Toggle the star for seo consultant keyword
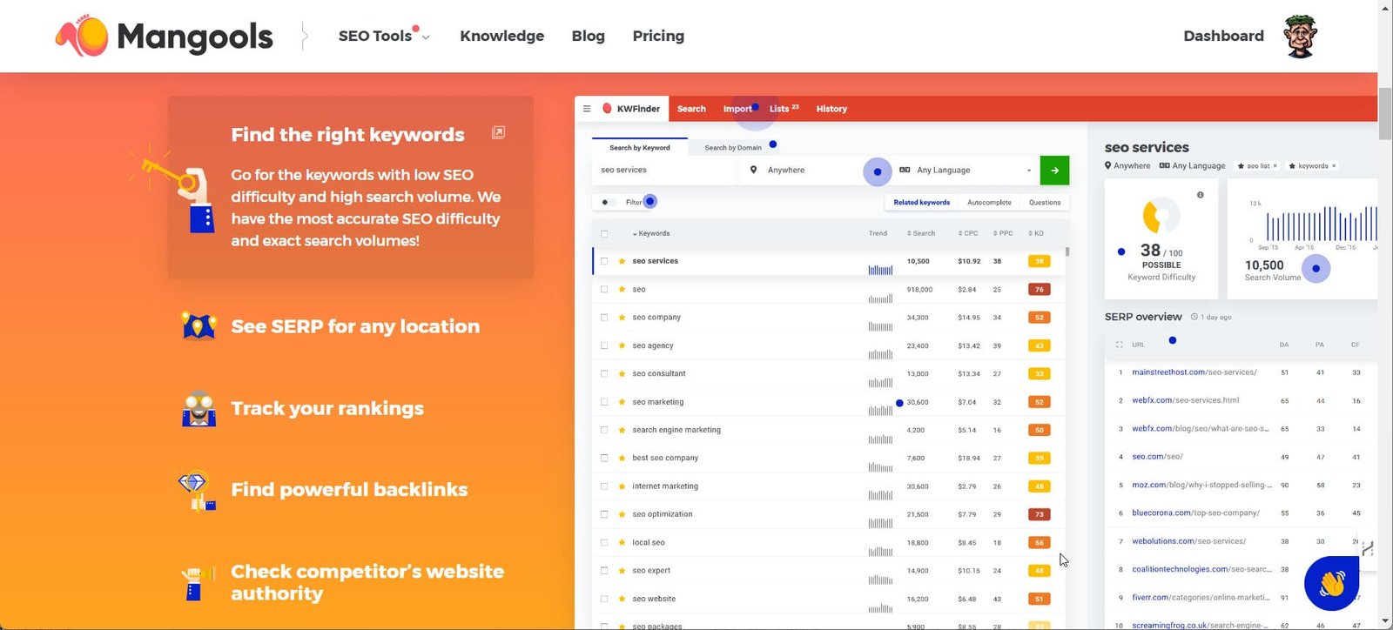This screenshot has width=1393, height=630. [x=622, y=373]
